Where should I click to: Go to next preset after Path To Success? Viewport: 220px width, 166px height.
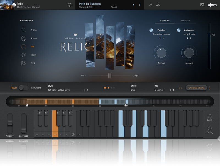pyautogui.click(x=140, y=5)
